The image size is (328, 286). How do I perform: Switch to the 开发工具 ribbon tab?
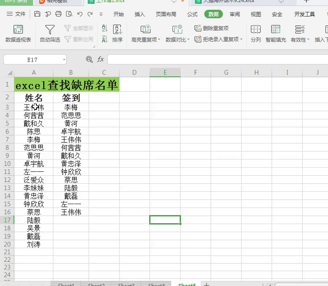pos(304,14)
